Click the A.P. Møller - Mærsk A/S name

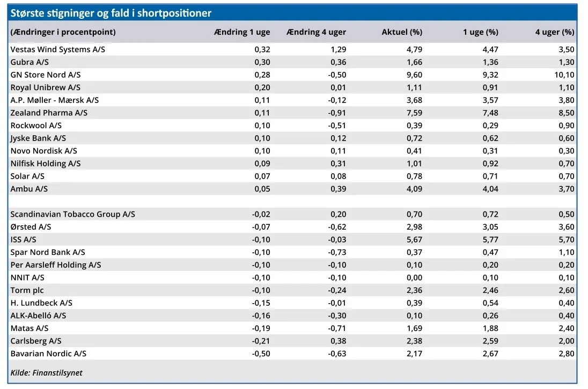(55, 100)
